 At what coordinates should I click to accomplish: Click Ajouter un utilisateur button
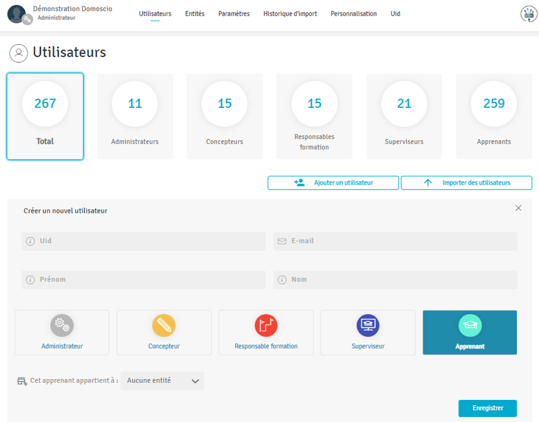(x=333, y=183)
